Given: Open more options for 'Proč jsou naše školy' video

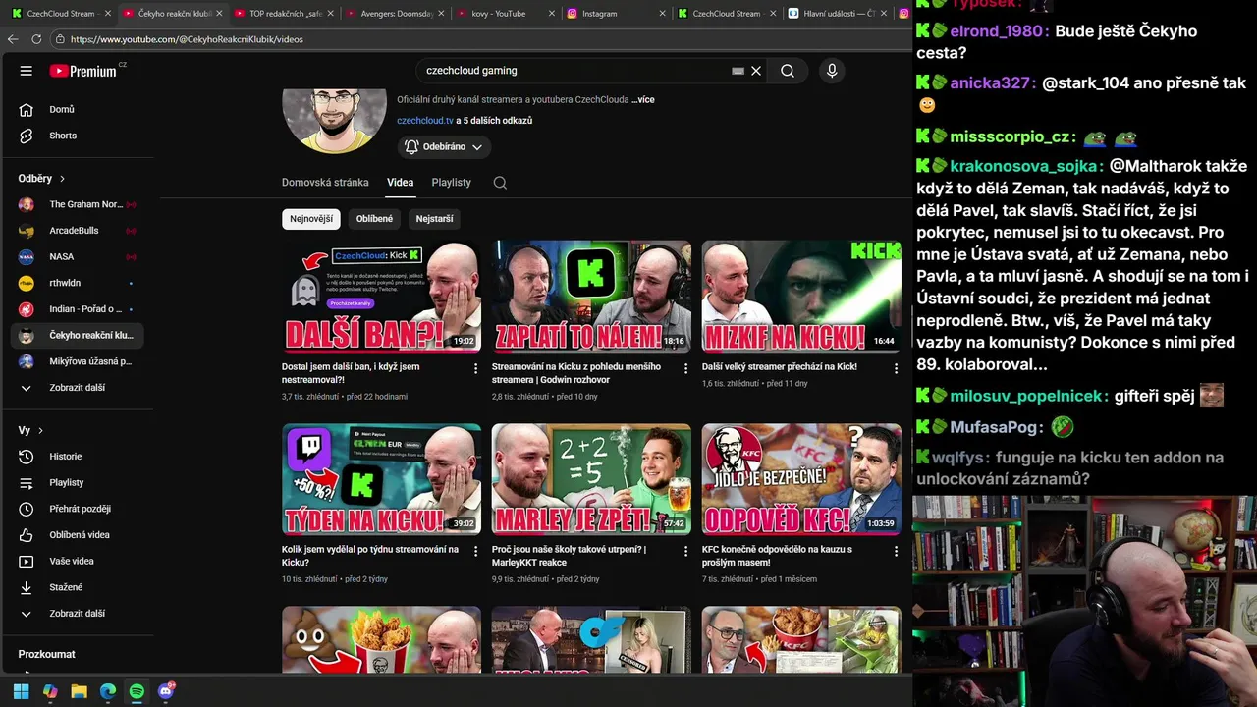Looking at the screenshot, I should (686, 551).
